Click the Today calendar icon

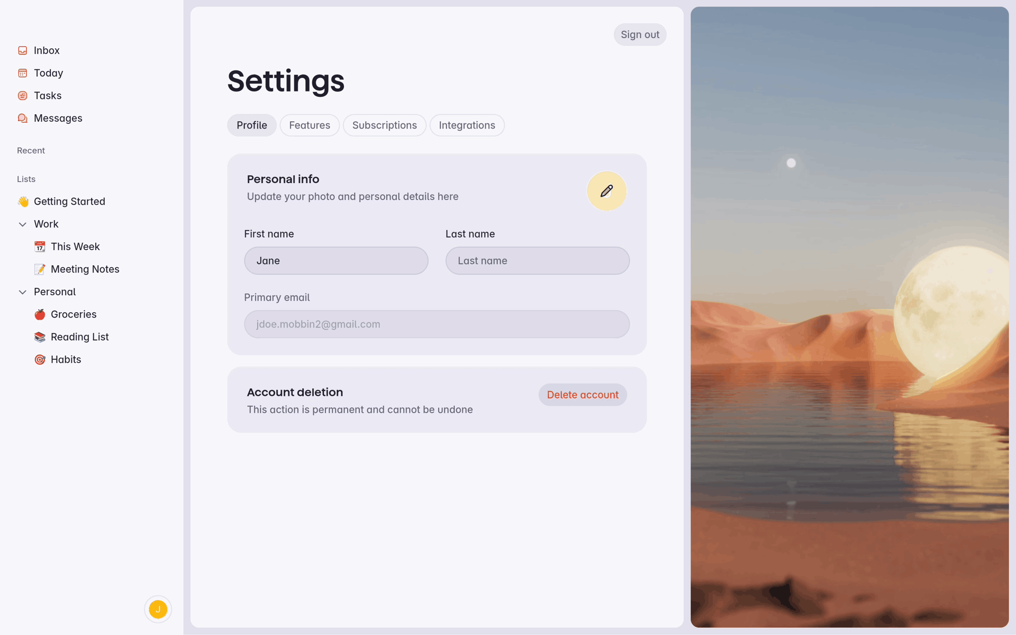22,73
